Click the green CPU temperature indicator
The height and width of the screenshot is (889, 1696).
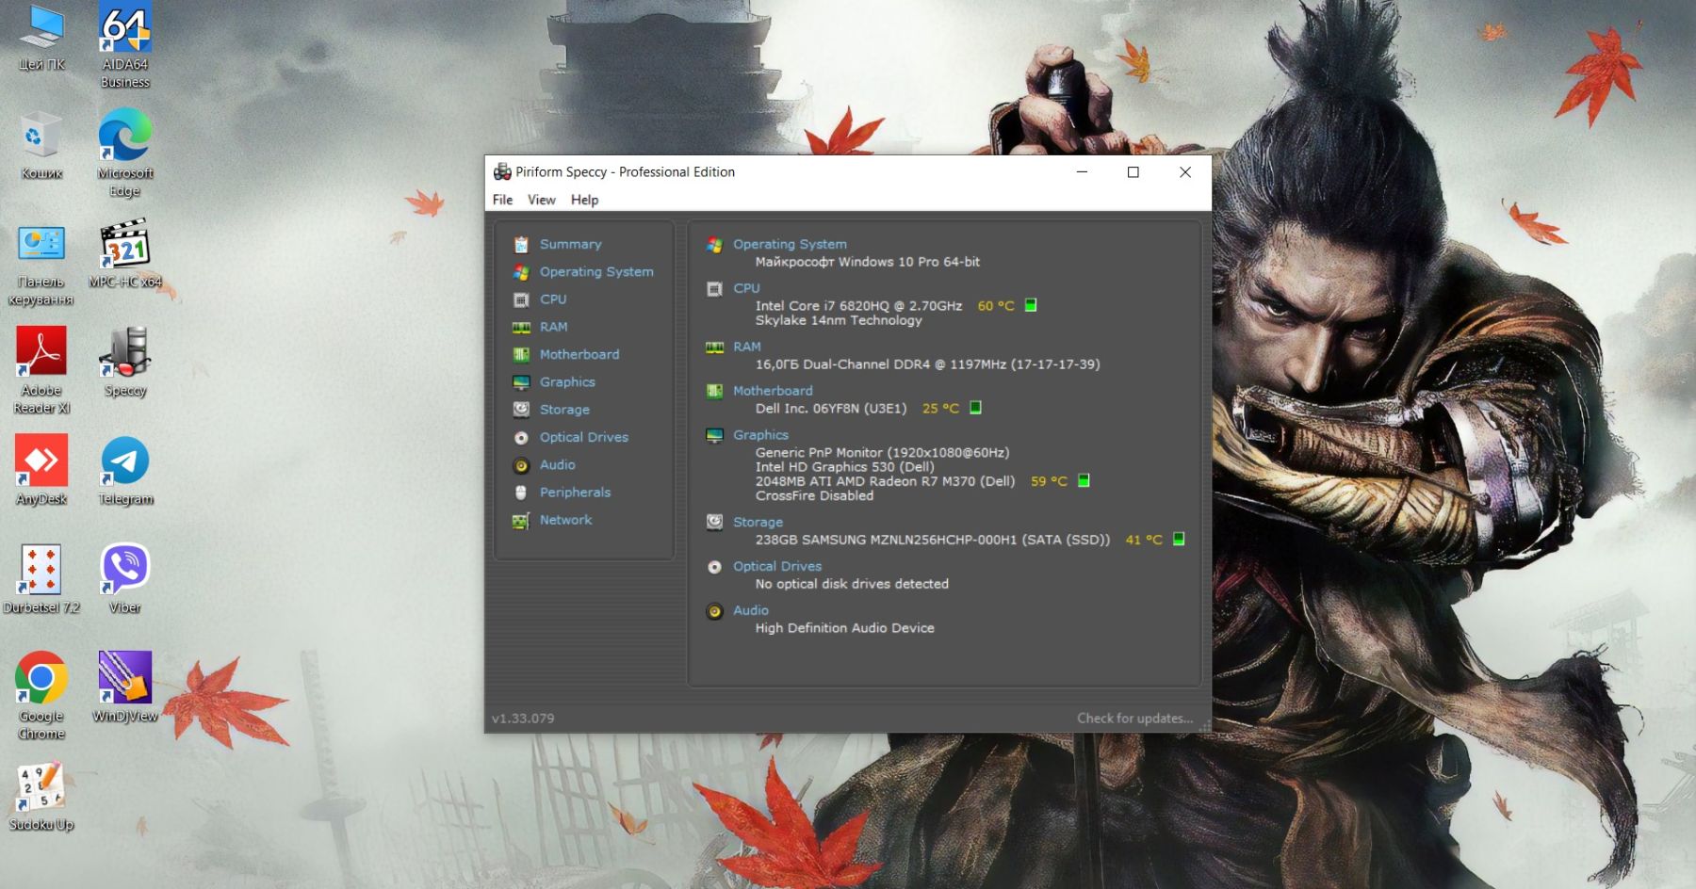[x=1031, y=305]
